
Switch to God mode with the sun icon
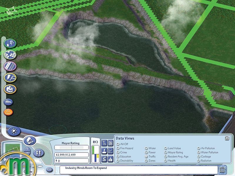click(x=14, y=131)
